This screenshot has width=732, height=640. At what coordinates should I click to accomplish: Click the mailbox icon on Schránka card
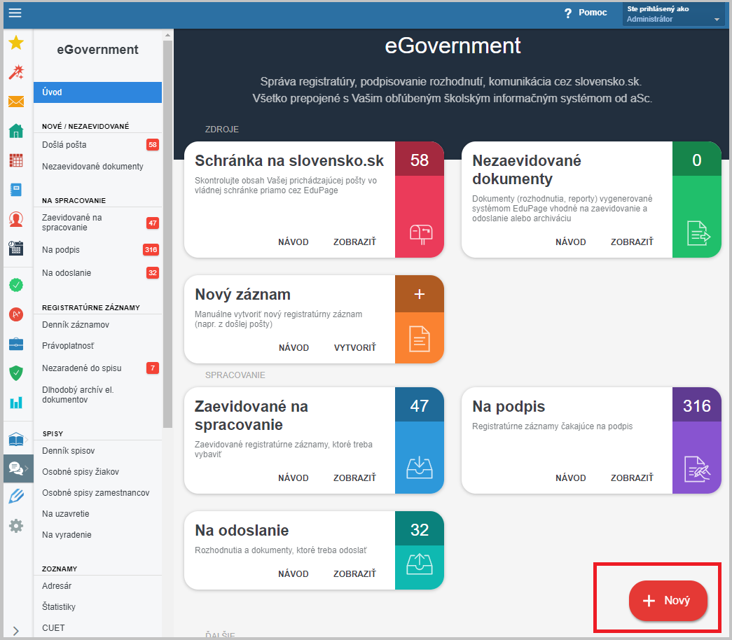coord(420,235)
